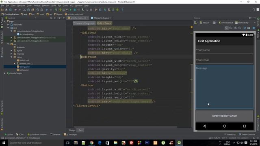
Task: Click the Help question mark icon
Action: (122, 10)
